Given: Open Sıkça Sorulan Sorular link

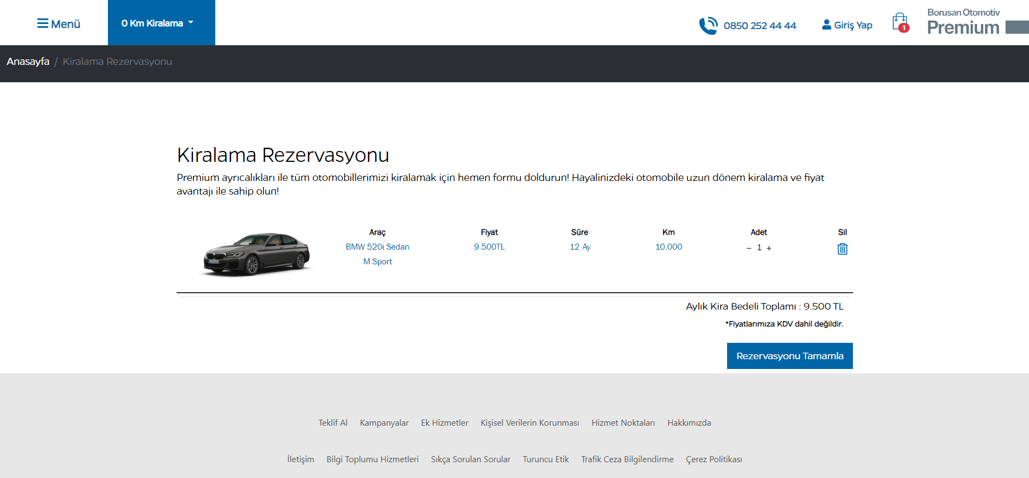Looking at the screenshot, I should coord(471,459).
